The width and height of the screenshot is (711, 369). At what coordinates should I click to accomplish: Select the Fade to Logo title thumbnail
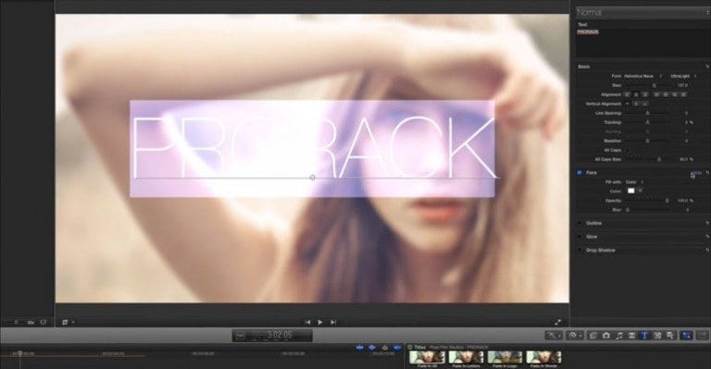coord(505,357)
